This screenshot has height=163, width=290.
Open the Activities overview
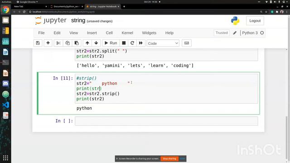6,2
